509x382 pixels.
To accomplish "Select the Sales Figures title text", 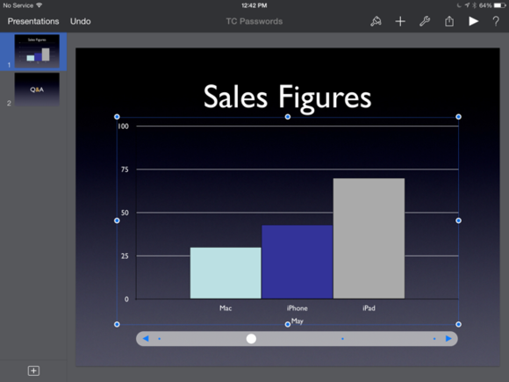I will click(287, 97).
